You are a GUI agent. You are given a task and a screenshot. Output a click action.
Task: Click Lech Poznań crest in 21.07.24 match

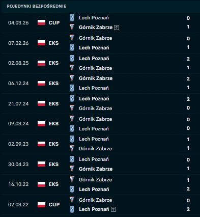coord(72,99)
